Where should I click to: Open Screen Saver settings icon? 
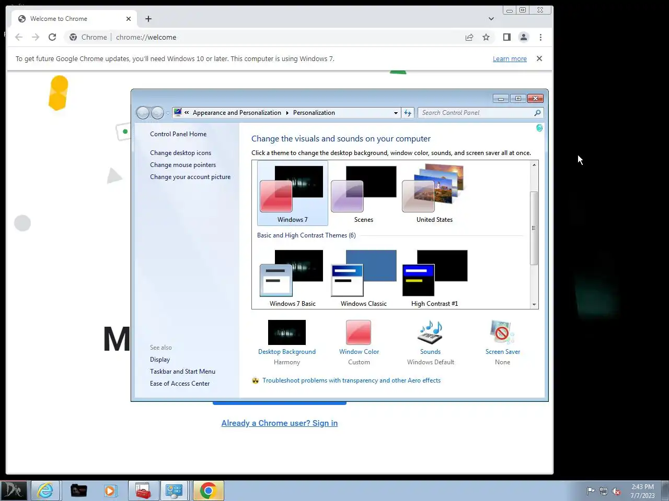point(502,332)
